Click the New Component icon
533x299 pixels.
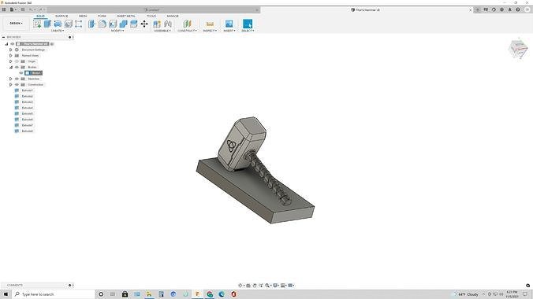[x=157, y=24]
